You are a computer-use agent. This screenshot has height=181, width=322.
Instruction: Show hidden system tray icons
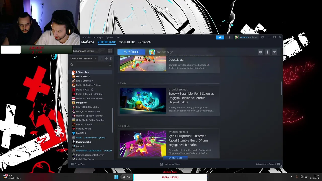[291, 177]
